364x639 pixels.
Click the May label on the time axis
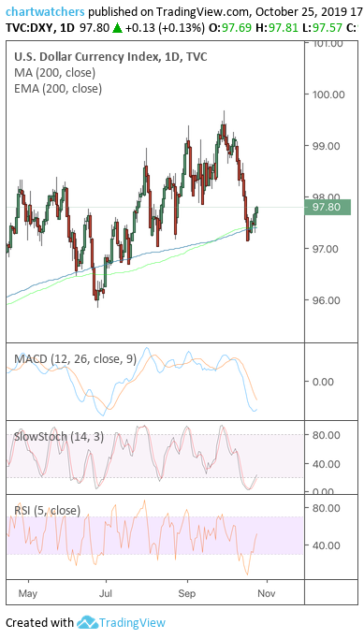(28, 593)
